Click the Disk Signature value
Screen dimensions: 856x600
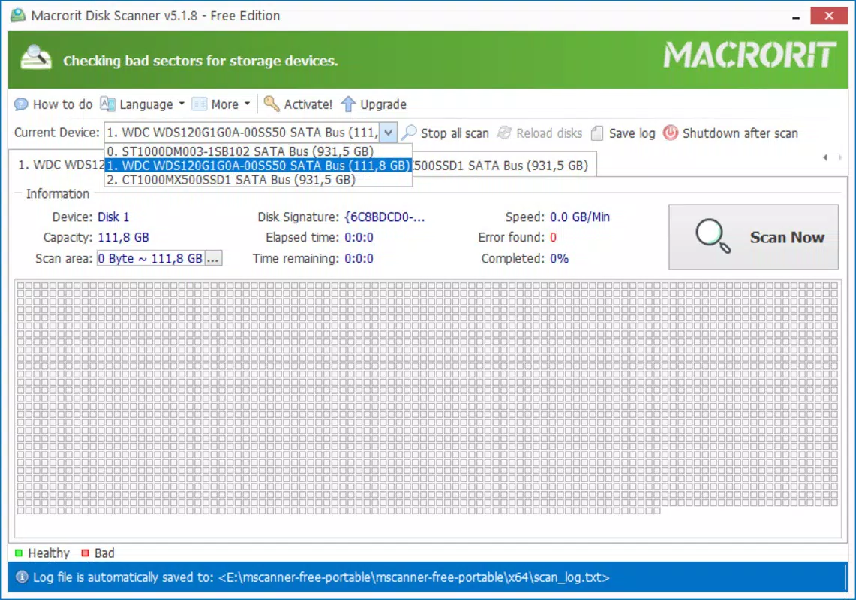click(384, 217)
